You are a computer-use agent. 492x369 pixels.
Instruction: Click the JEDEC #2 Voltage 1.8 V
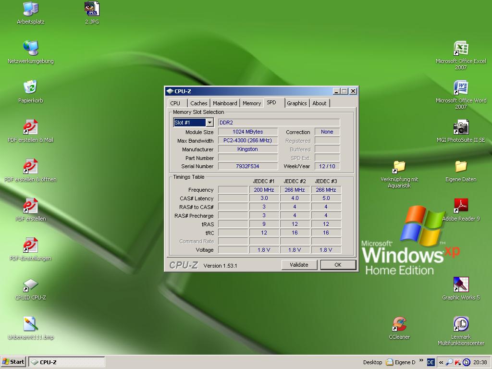pyautogui.click(x=295, y=250)
